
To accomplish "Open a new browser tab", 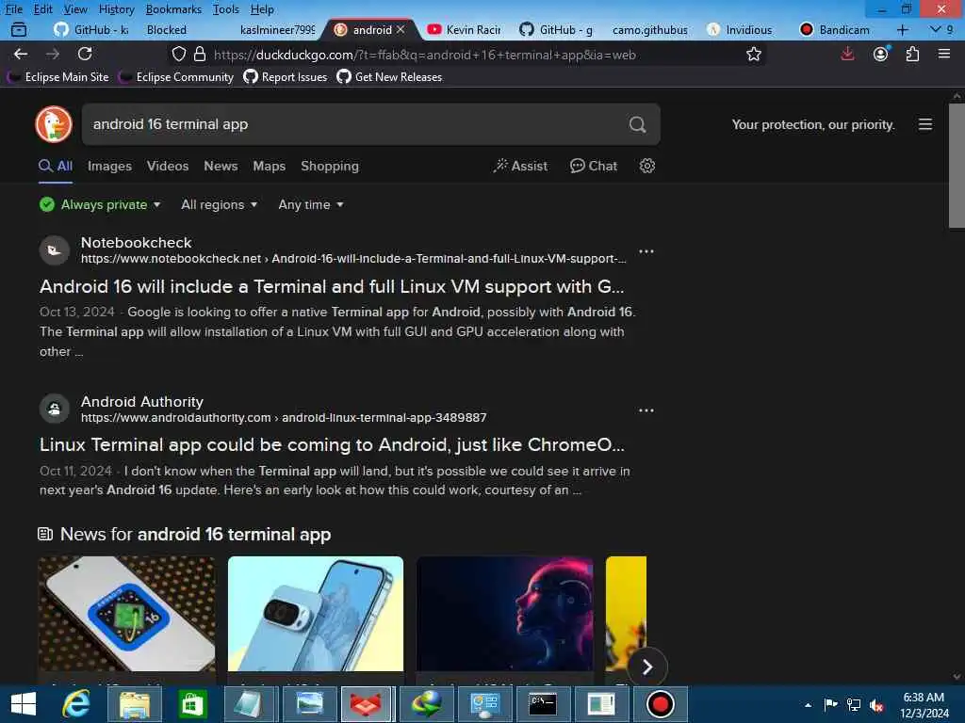I will pos(902,29).
